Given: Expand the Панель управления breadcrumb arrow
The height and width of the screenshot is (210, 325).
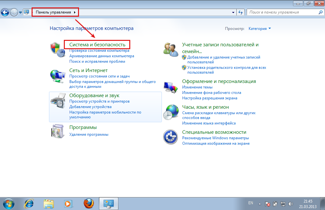Looking at the screenshot, I should coord(75,12).
